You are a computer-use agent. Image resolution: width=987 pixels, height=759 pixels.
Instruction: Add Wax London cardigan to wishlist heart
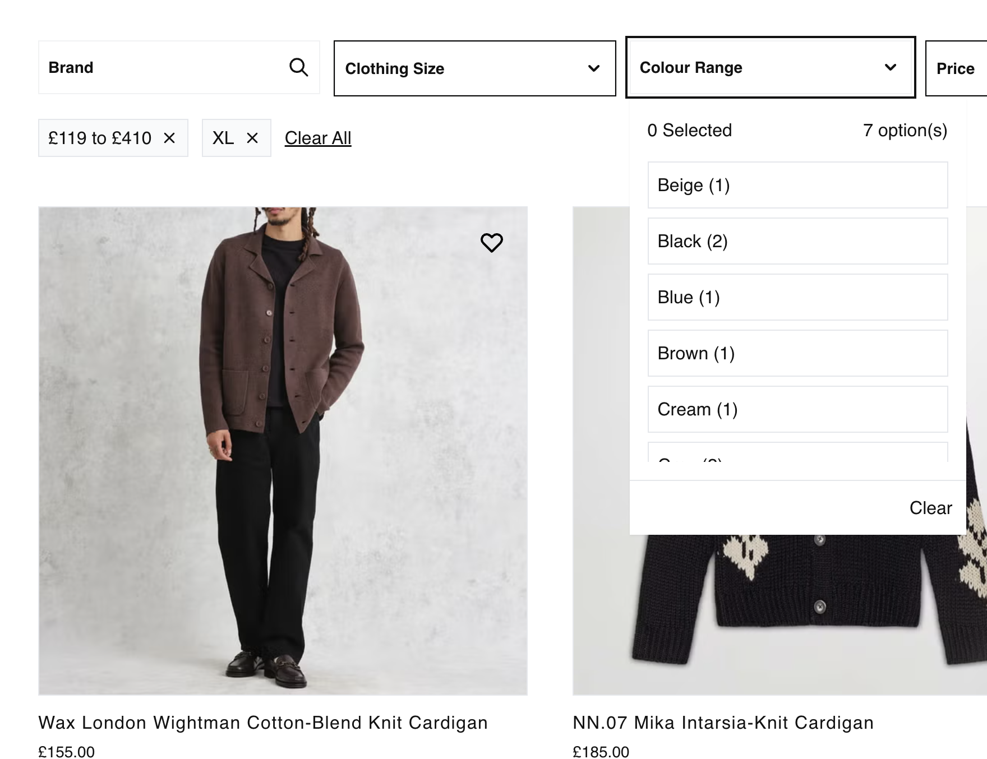coord(492,242)
